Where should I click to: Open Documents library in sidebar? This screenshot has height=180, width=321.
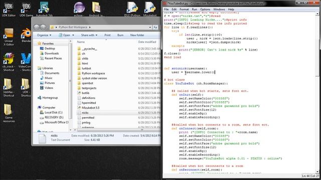[52, 73]
